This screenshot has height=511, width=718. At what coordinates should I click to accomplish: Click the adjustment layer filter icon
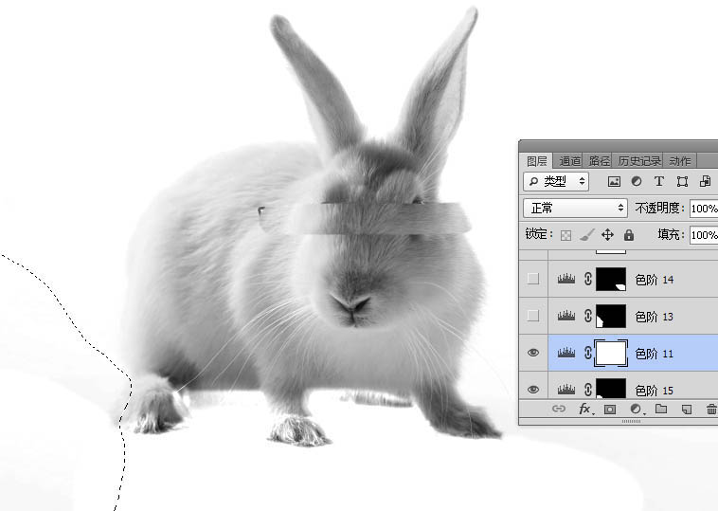click(637, 181)
